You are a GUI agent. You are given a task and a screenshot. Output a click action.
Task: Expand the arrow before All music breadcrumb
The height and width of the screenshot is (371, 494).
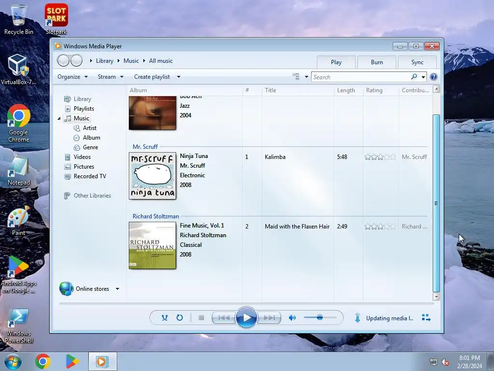[x=144, y=60]
